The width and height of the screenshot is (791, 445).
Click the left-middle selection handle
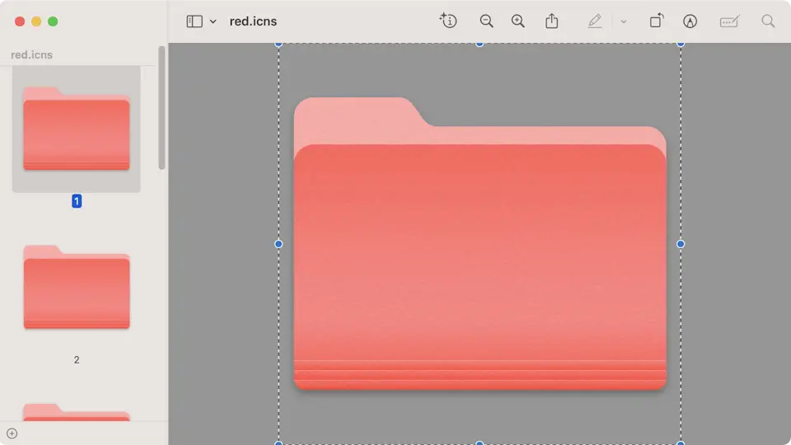tap(278, 244)
